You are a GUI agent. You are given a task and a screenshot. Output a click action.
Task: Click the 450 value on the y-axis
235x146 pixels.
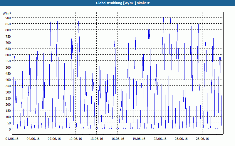tap(8, 74)
